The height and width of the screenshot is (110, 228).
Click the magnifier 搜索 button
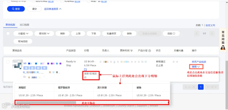pyautogui.click(x=16, y=9)
